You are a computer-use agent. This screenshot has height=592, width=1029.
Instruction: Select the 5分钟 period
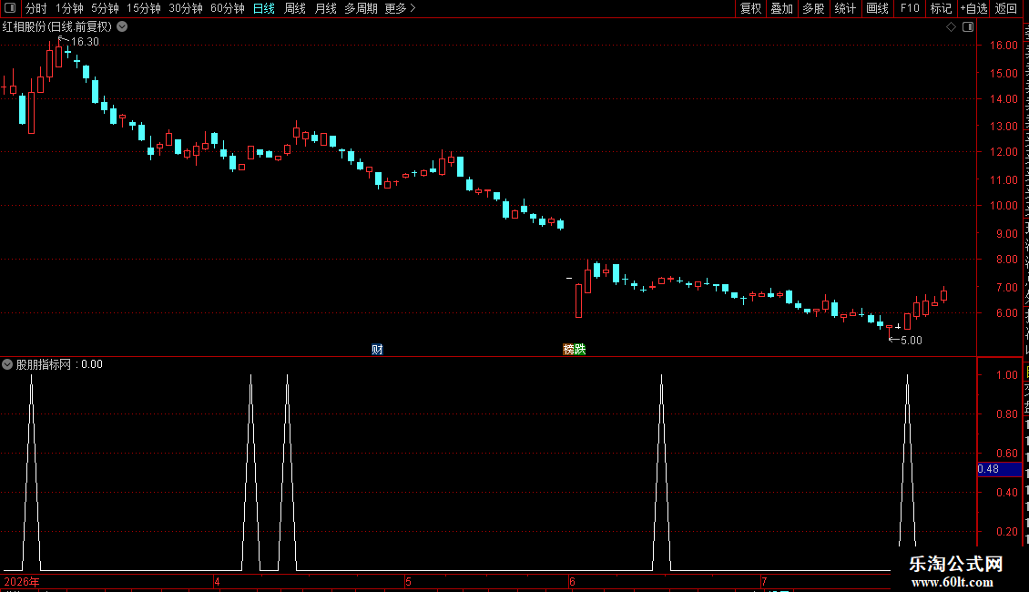(x=105, y=8)
